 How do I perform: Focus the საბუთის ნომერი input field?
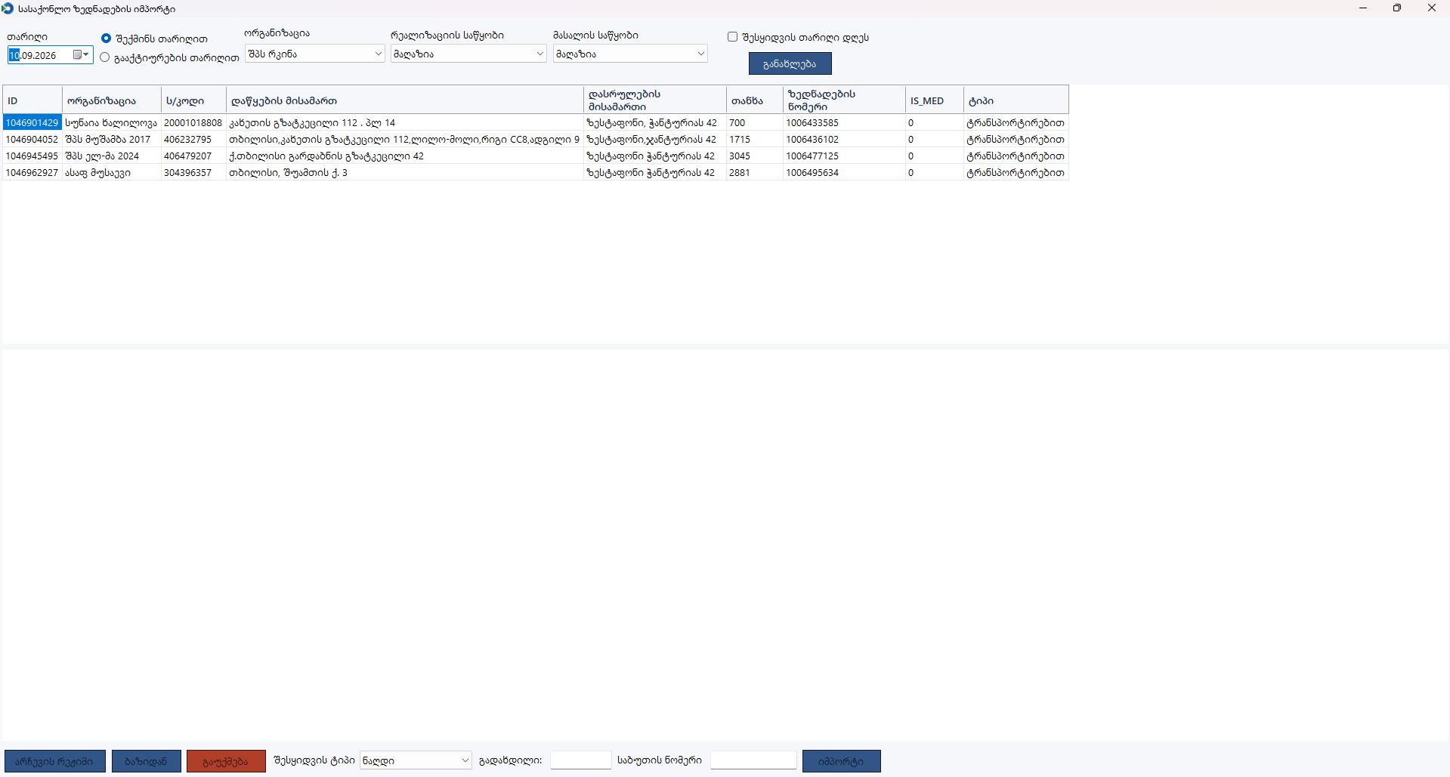click(753, 760)
